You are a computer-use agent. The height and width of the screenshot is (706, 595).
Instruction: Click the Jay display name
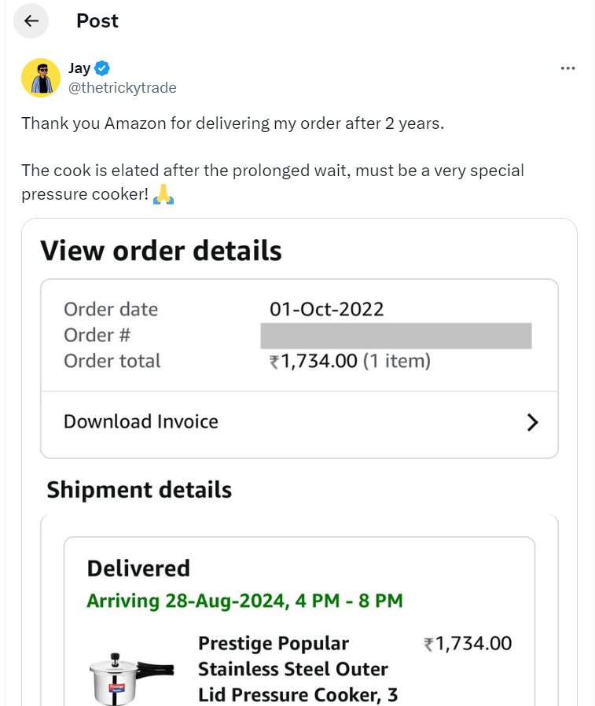click(79, 68)
